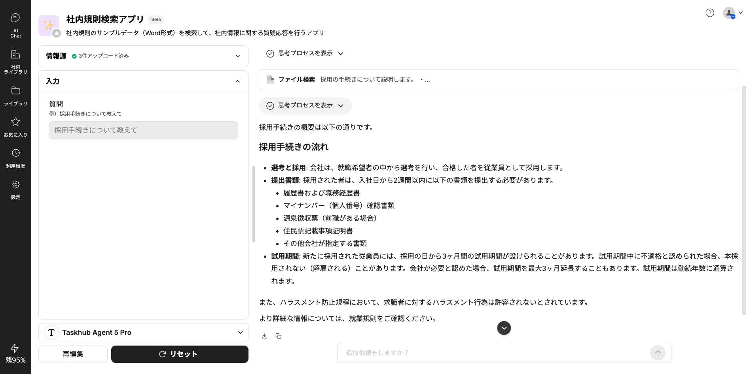Screen dimensions: 751x374
Task: Open お気に入り favorites star
Action: pyautogui.click(x=15, y=127)
